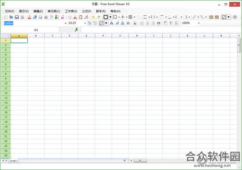Screen dimensions: 242x170
Task: Click the green chart icon in toolbar
Action: point(57,17)
